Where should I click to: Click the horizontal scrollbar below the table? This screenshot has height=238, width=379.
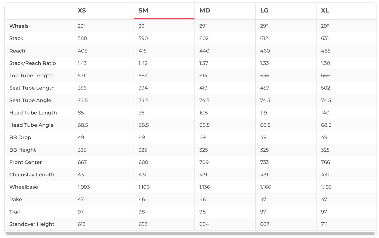[190, 233]
